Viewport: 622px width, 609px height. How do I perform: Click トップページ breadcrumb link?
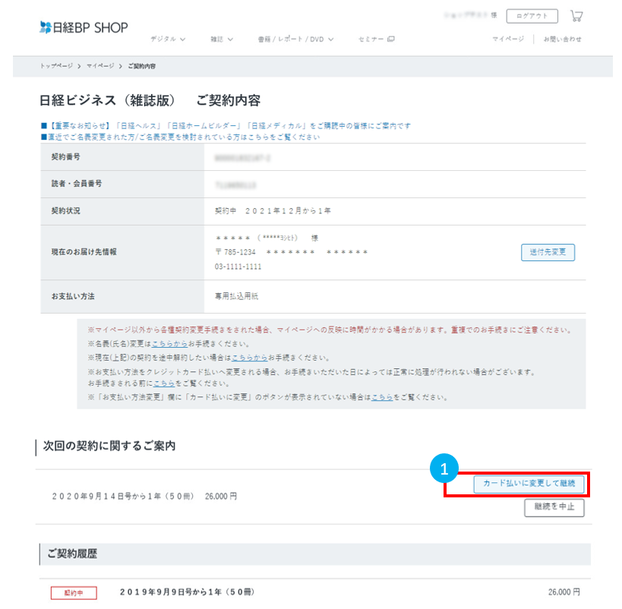coord(56,66)
